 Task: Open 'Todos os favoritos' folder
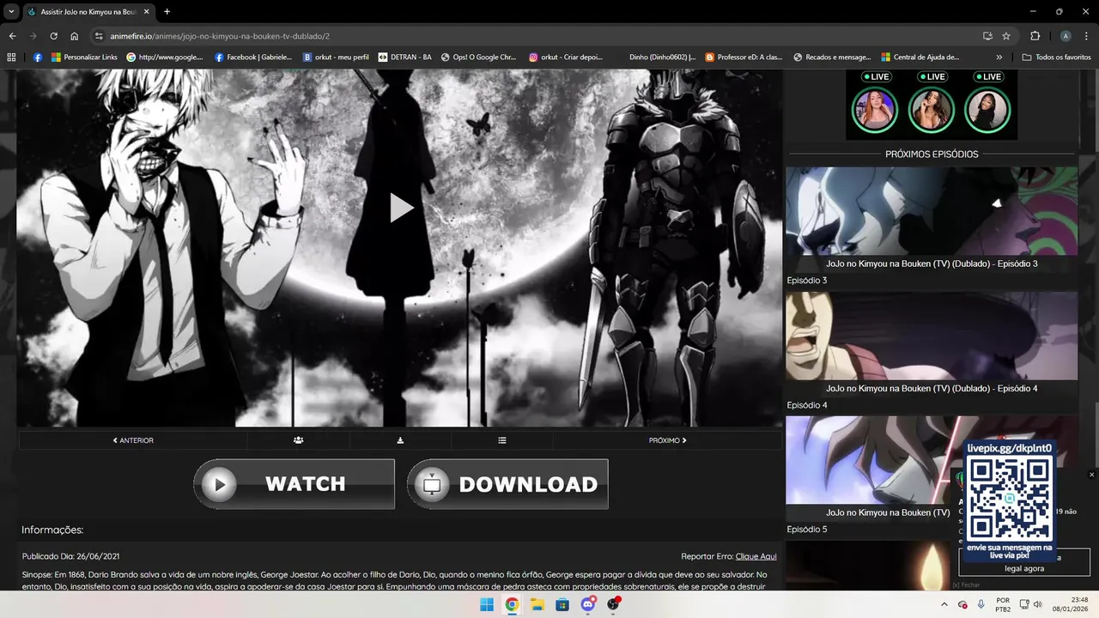[1056, 58]
